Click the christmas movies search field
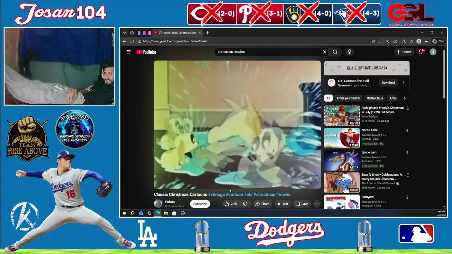This screenshot has height=254, width=452. pyautogui.click(x=268, y=52)
